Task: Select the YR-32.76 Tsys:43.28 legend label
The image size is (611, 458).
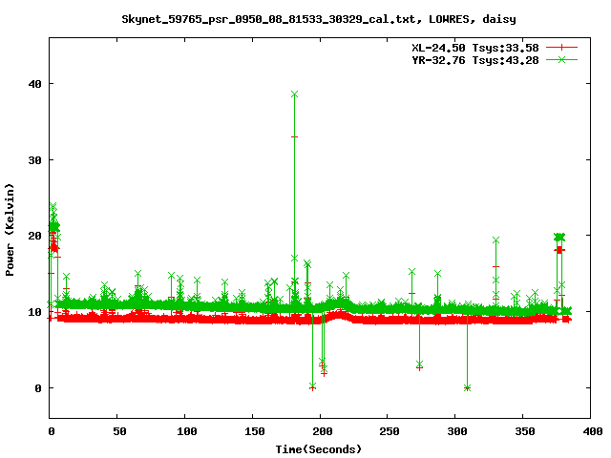Action: [475, 60]
